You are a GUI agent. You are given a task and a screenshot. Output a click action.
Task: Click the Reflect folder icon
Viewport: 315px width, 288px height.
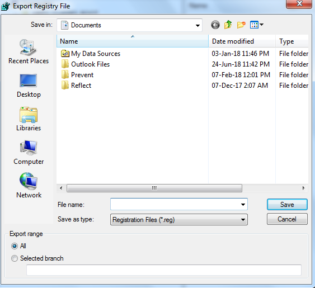65,86
